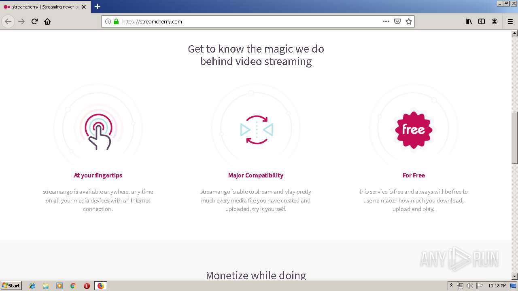The width and height of the screenshot is (518, 291).
Task: Close the streamcherry tab
Action: (x=84, y=7)
